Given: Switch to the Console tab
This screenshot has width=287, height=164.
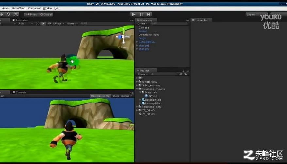Looking at the screenshot, I should point(19,92).
